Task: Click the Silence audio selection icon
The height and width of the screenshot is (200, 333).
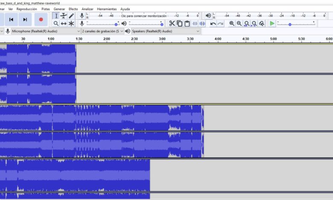Action: [x=202, y=23]
